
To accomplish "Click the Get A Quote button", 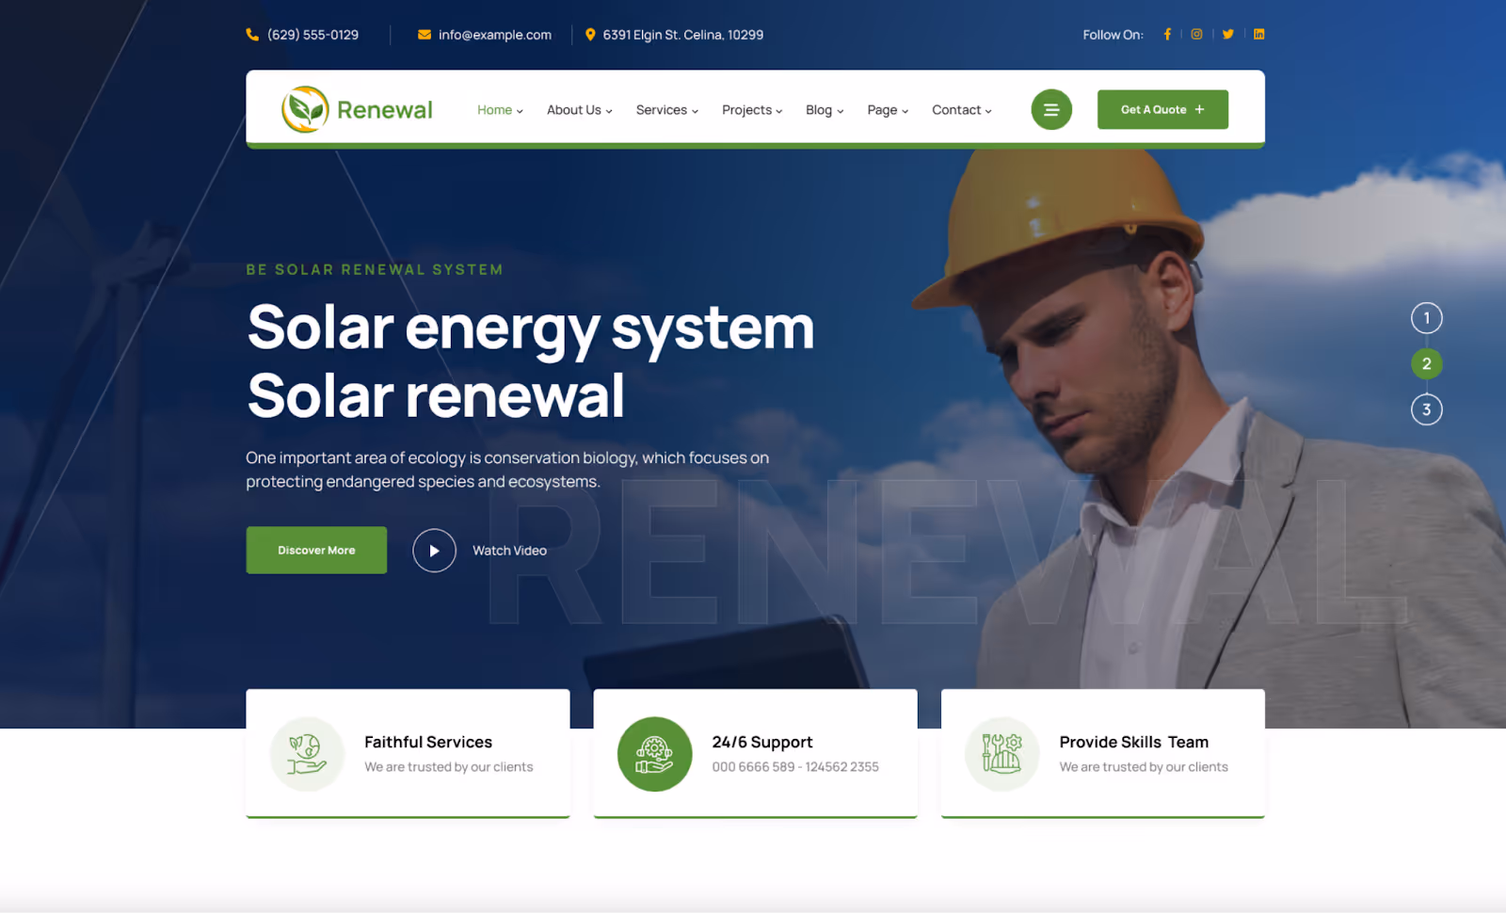I will coord(1162,109).
